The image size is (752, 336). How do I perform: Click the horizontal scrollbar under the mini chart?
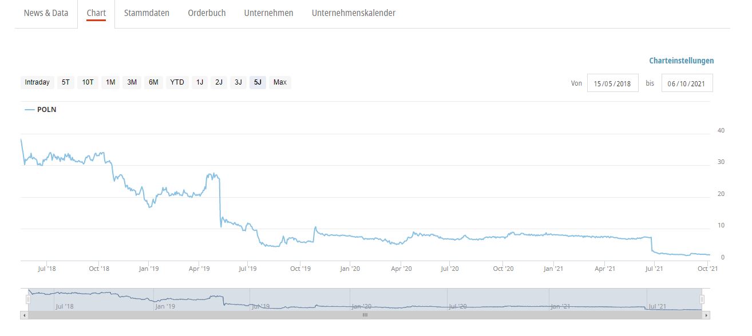365,314
